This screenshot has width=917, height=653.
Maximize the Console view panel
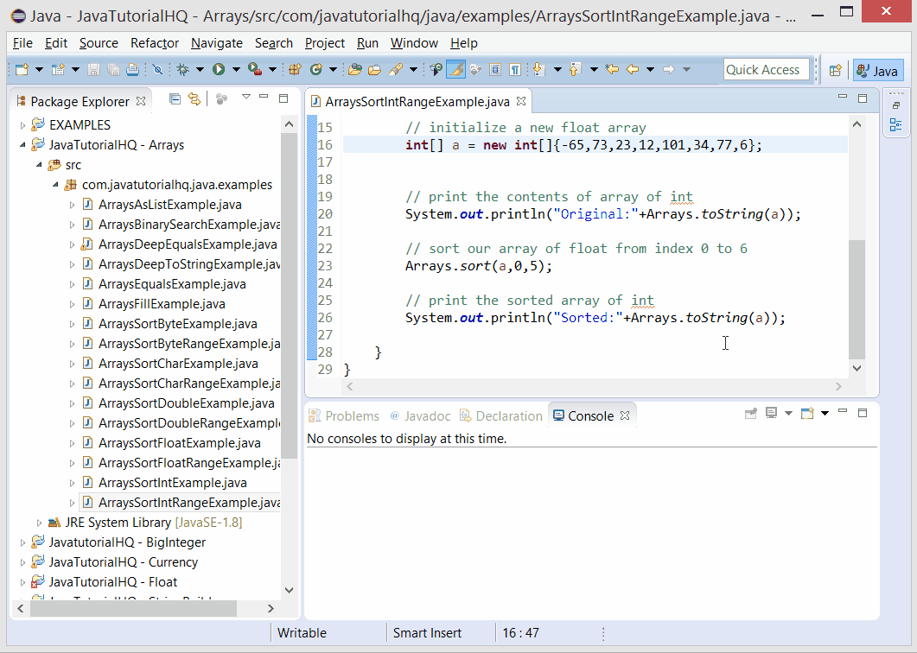pyautogui.click(x=862, y=413)
